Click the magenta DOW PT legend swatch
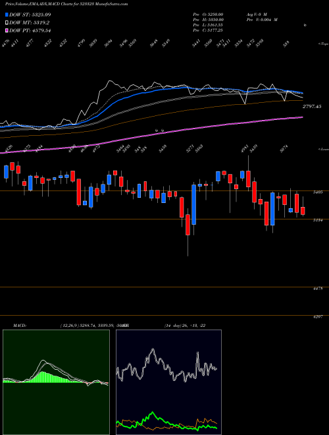The image size is (329, 435). click(7, 30)
